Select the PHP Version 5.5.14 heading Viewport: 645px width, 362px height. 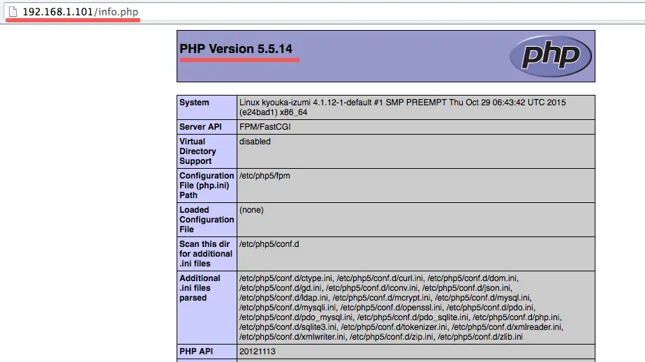pyautogui.click(x=236, y=49)
